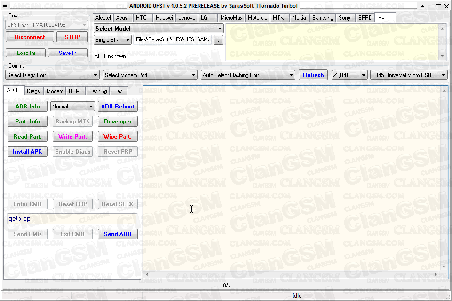The image size is (452, 301).
Task: Click the Wipe Part. button
Action: point(118,136)
